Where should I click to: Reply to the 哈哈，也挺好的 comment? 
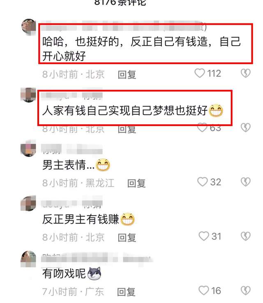[127, 75]
